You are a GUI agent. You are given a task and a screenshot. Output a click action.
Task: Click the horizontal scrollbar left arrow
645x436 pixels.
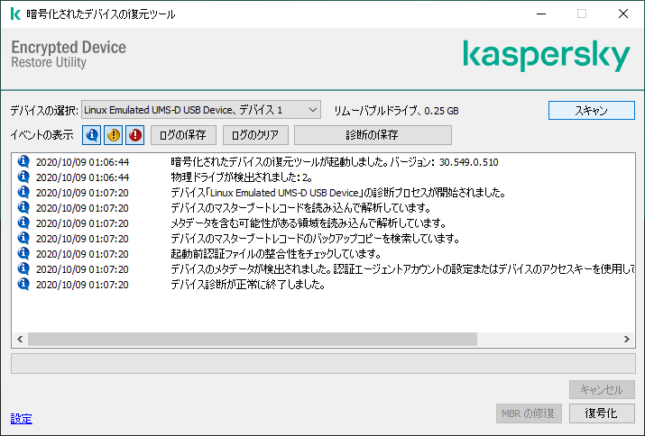[x=20, y=340]
